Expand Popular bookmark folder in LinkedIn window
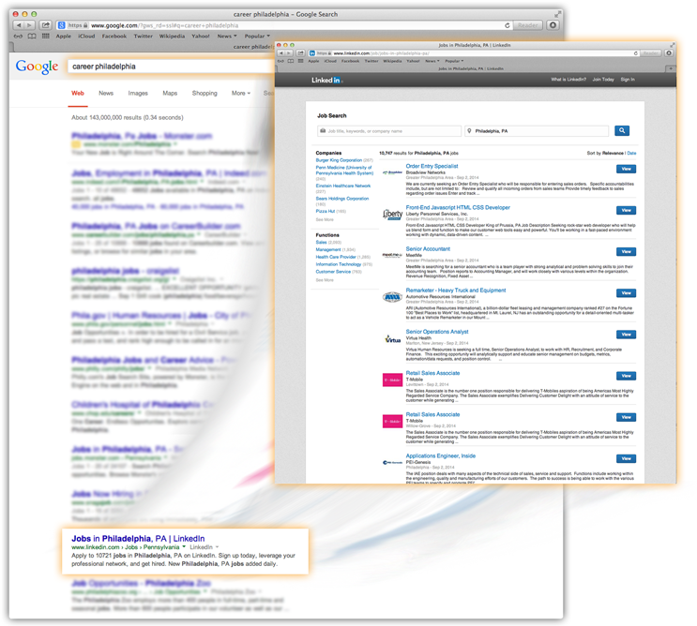The image size is (697, 626). (454, 61)
